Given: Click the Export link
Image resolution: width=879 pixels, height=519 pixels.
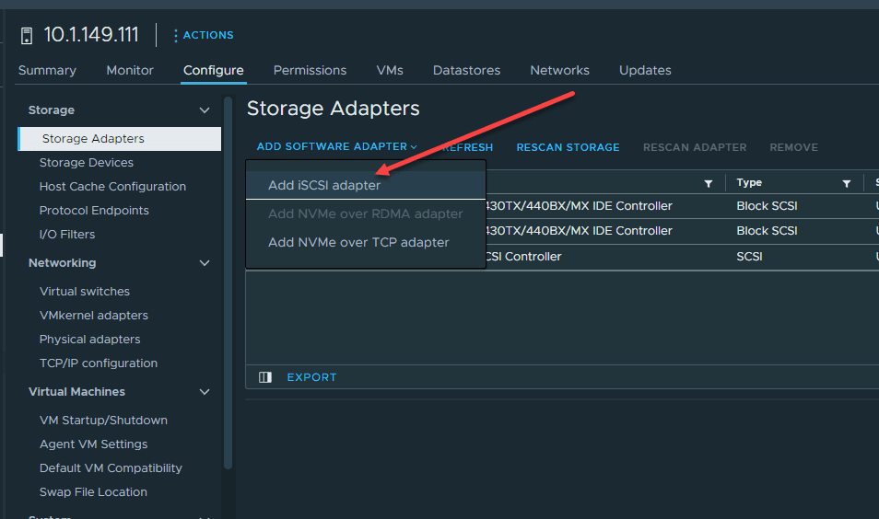Looking at the screenshot, I should tap(311, 377).
